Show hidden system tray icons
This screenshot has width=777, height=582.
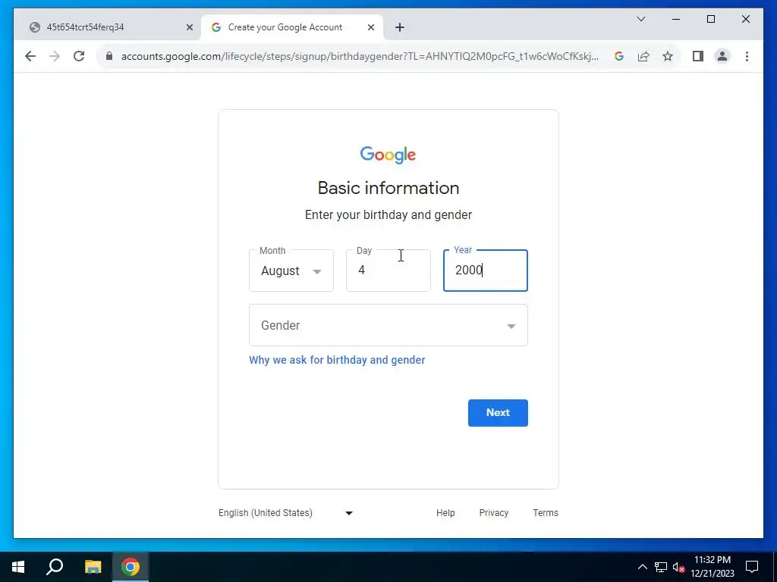[x=642, y=567]
